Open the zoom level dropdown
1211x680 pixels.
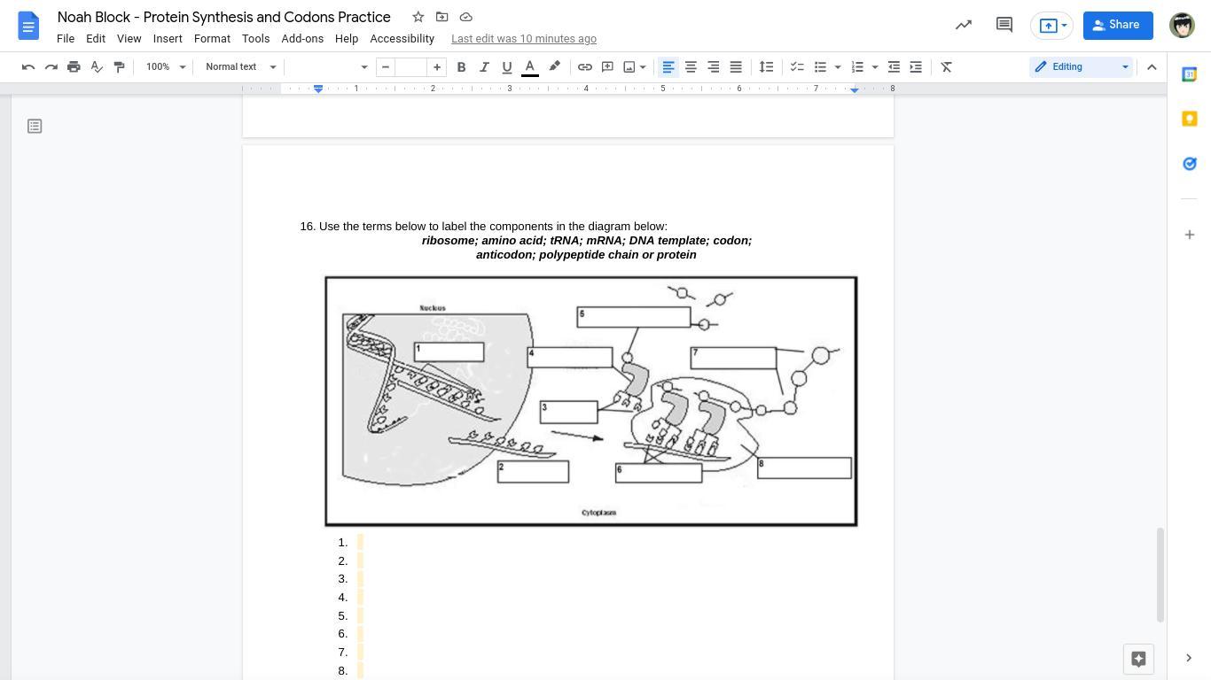166,67
